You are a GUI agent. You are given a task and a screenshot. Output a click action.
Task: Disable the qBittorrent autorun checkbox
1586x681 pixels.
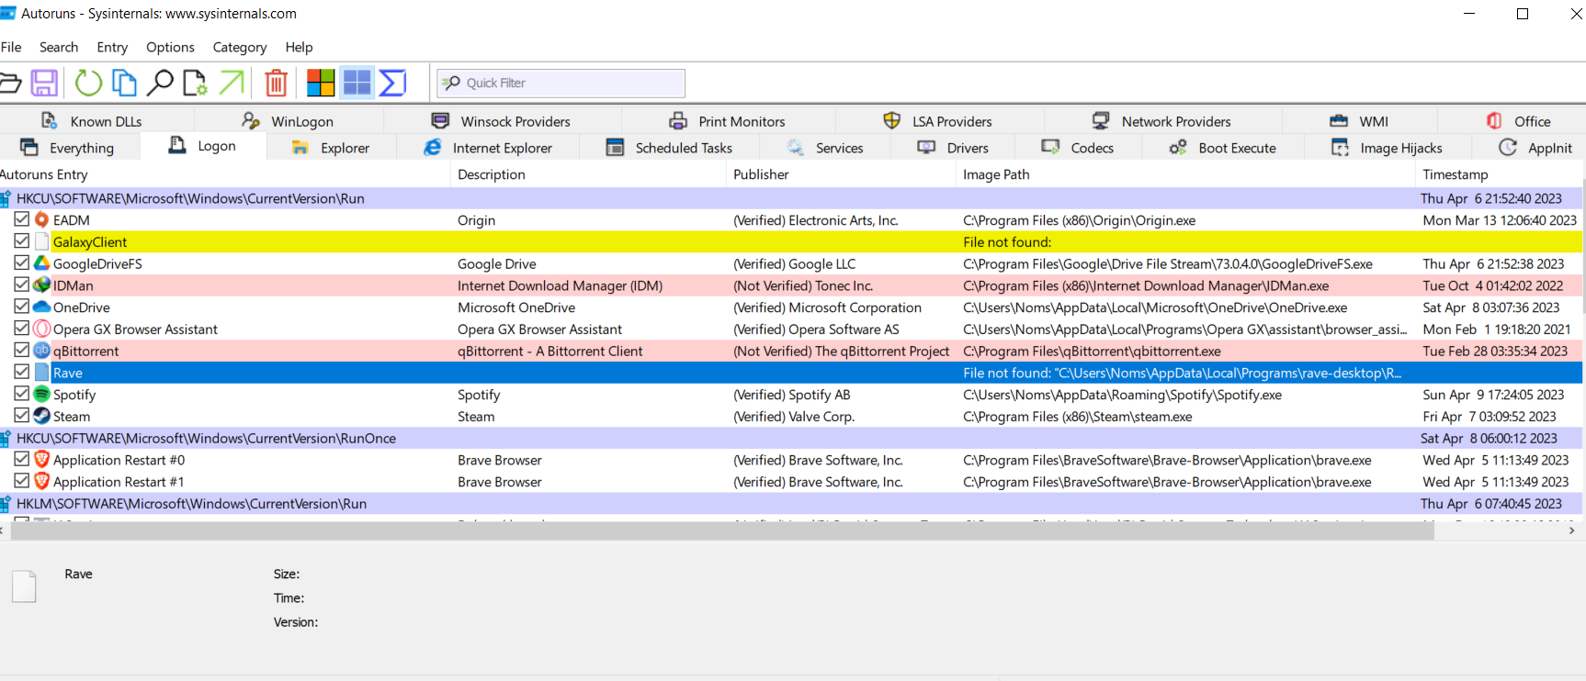(x=22, y=350)
